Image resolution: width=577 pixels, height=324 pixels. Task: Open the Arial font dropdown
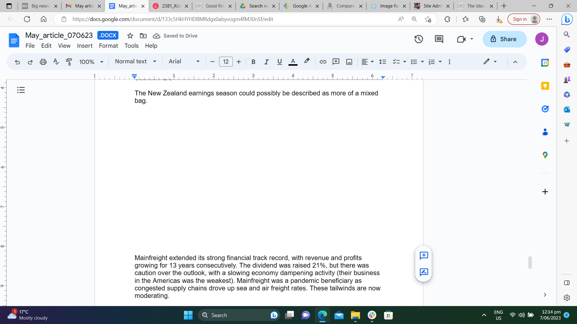click(184, 61)
